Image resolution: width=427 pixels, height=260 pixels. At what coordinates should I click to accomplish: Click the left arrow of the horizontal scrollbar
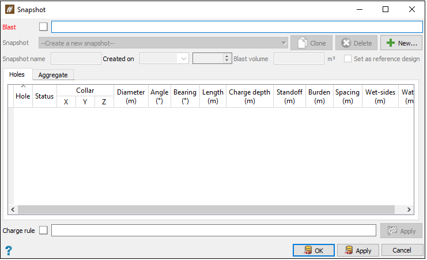13,209
